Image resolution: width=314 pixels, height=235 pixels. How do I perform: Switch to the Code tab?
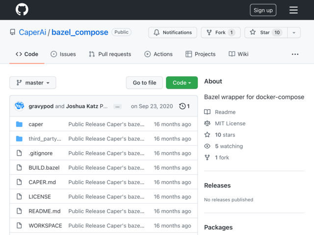[27, 54]
